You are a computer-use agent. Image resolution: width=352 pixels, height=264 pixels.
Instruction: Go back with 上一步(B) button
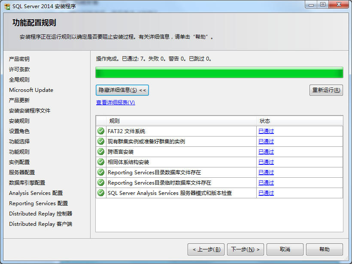click(206, 249)
